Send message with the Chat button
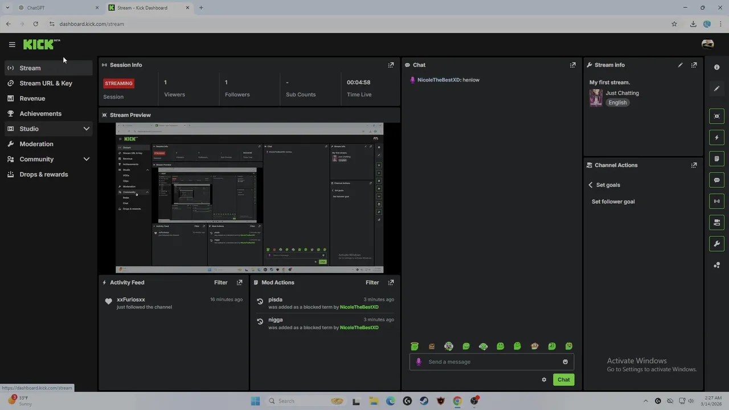729x410 pixels. tap(563, 380)
